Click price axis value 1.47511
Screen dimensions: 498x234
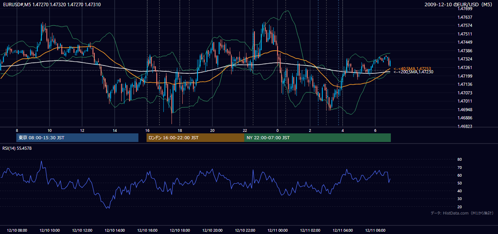[465, 34]
